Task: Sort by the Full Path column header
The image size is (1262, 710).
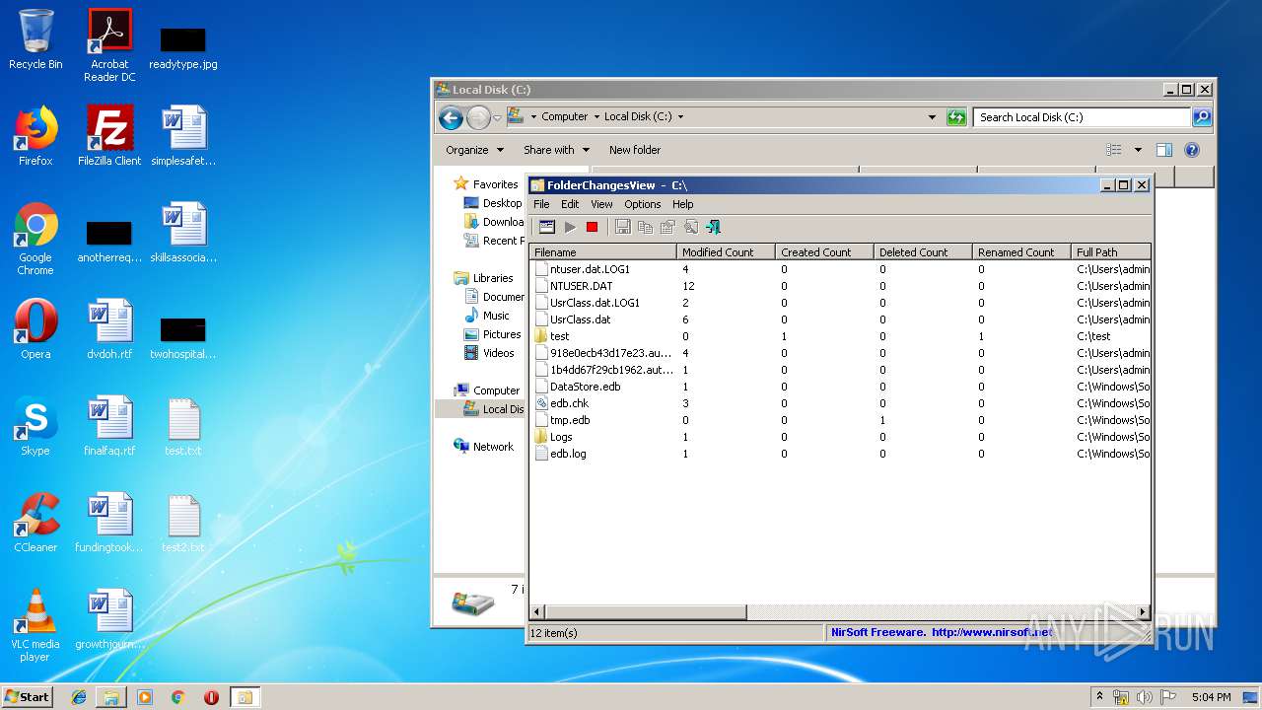Action: click(1110, 252)
